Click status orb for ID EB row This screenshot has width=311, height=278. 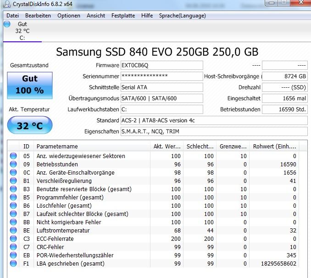(x=13, y=255)
